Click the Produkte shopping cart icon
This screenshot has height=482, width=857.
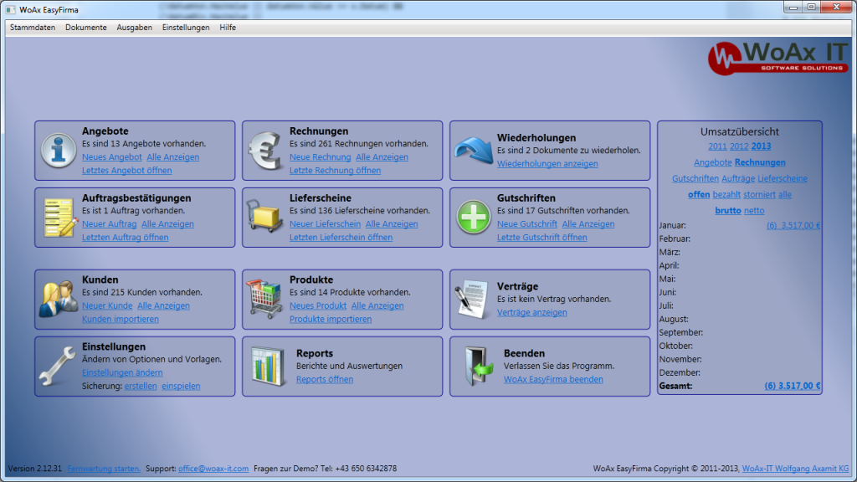point(264,299)
